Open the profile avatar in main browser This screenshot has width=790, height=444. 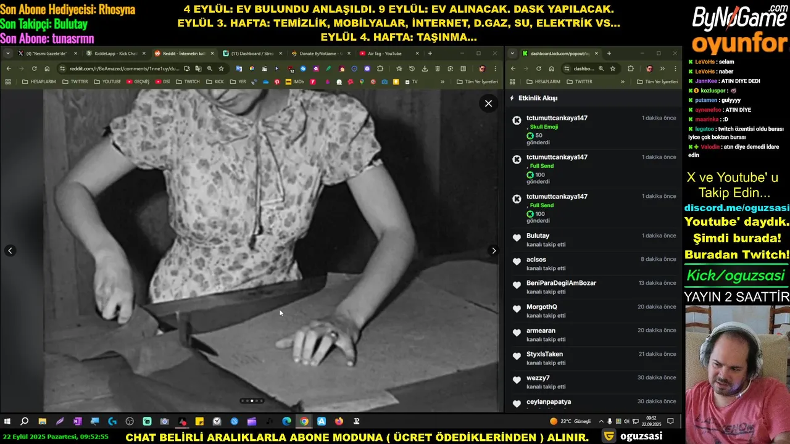482,68
